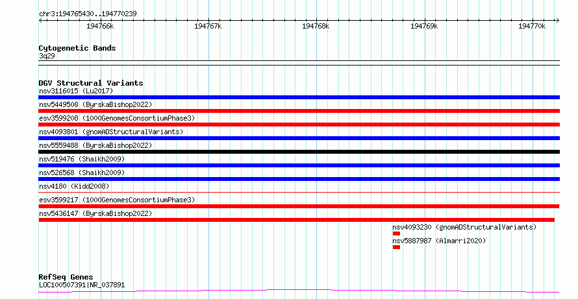
Task: Click the 194766k ruler position
Action: tap(100, 26)
